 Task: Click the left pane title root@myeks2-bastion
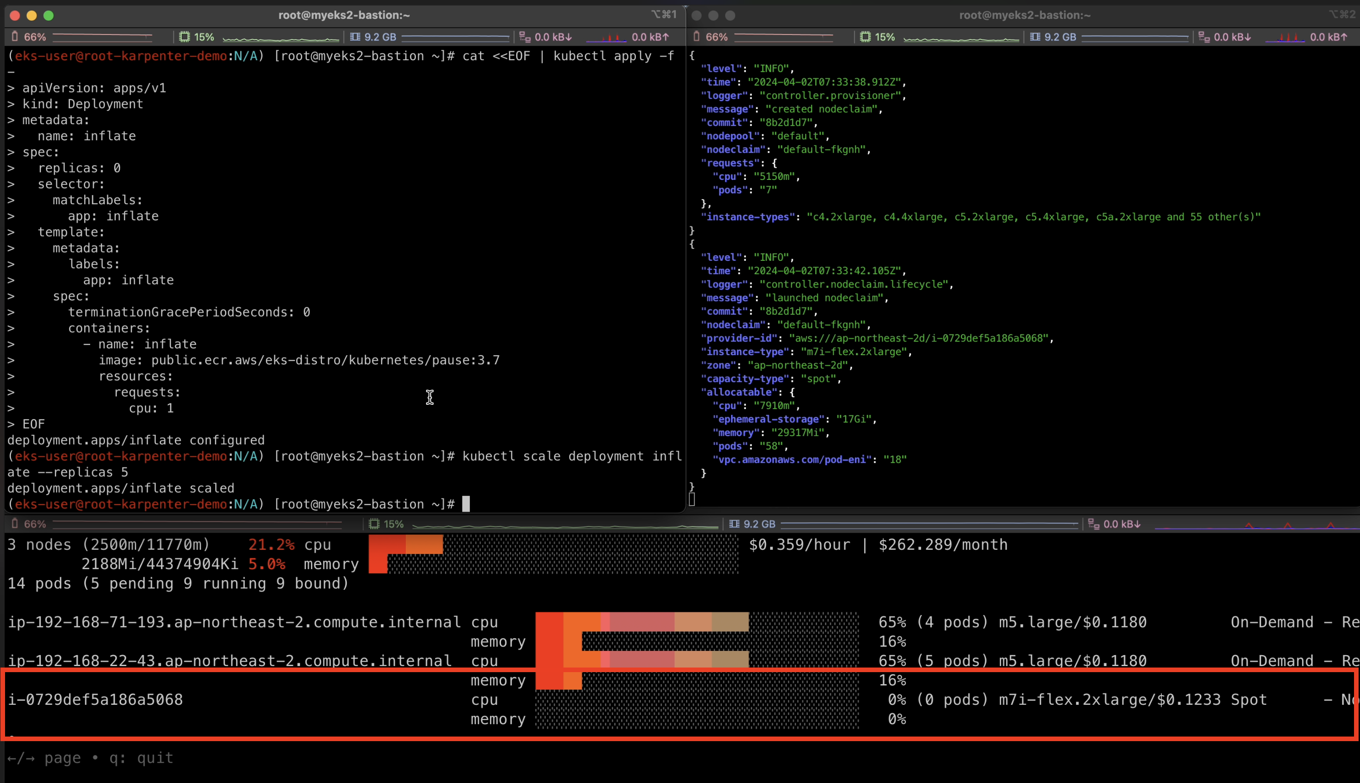(344, 15)
